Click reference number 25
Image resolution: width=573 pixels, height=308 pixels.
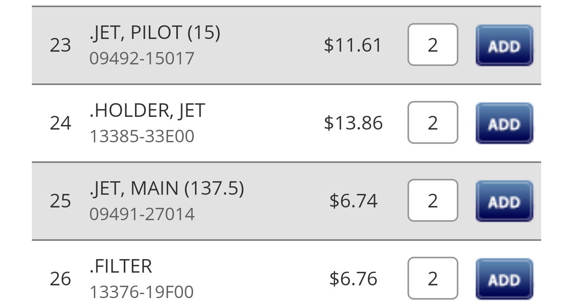[x=60, y=201]
